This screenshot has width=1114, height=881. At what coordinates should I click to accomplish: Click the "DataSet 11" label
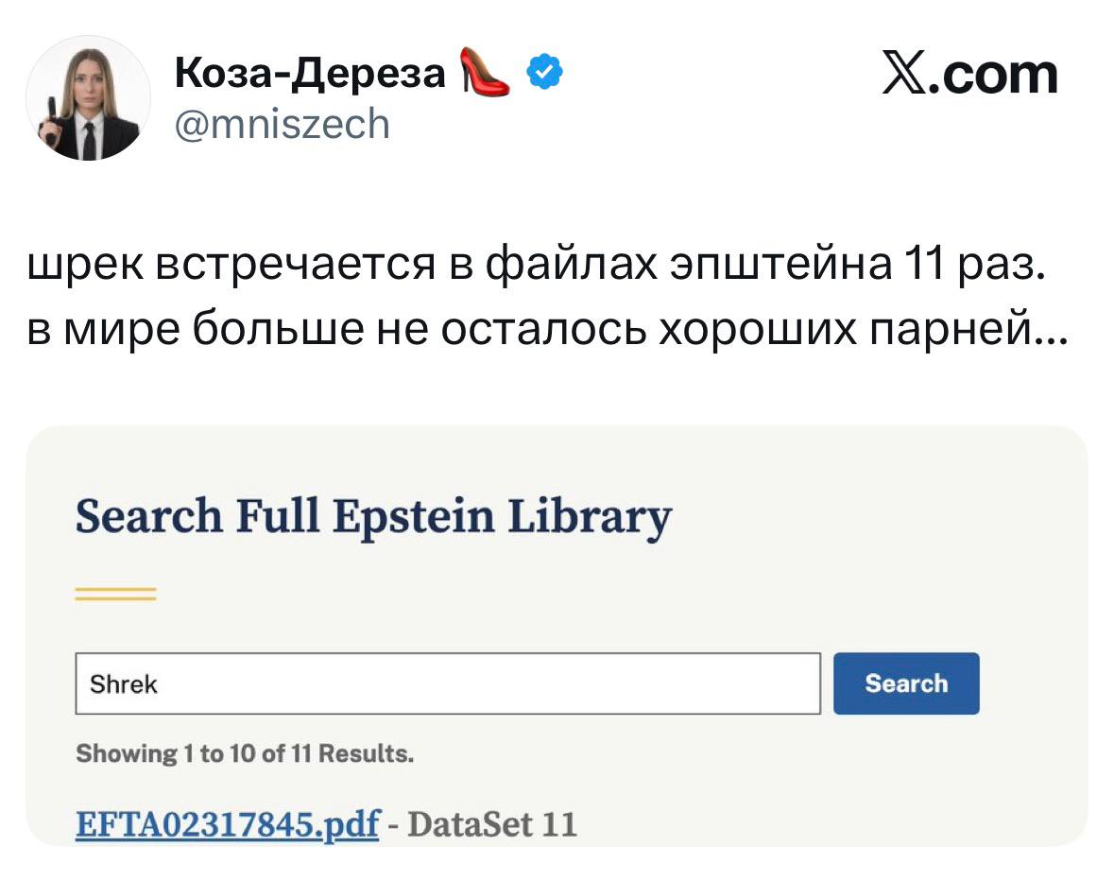pos(493,824)
